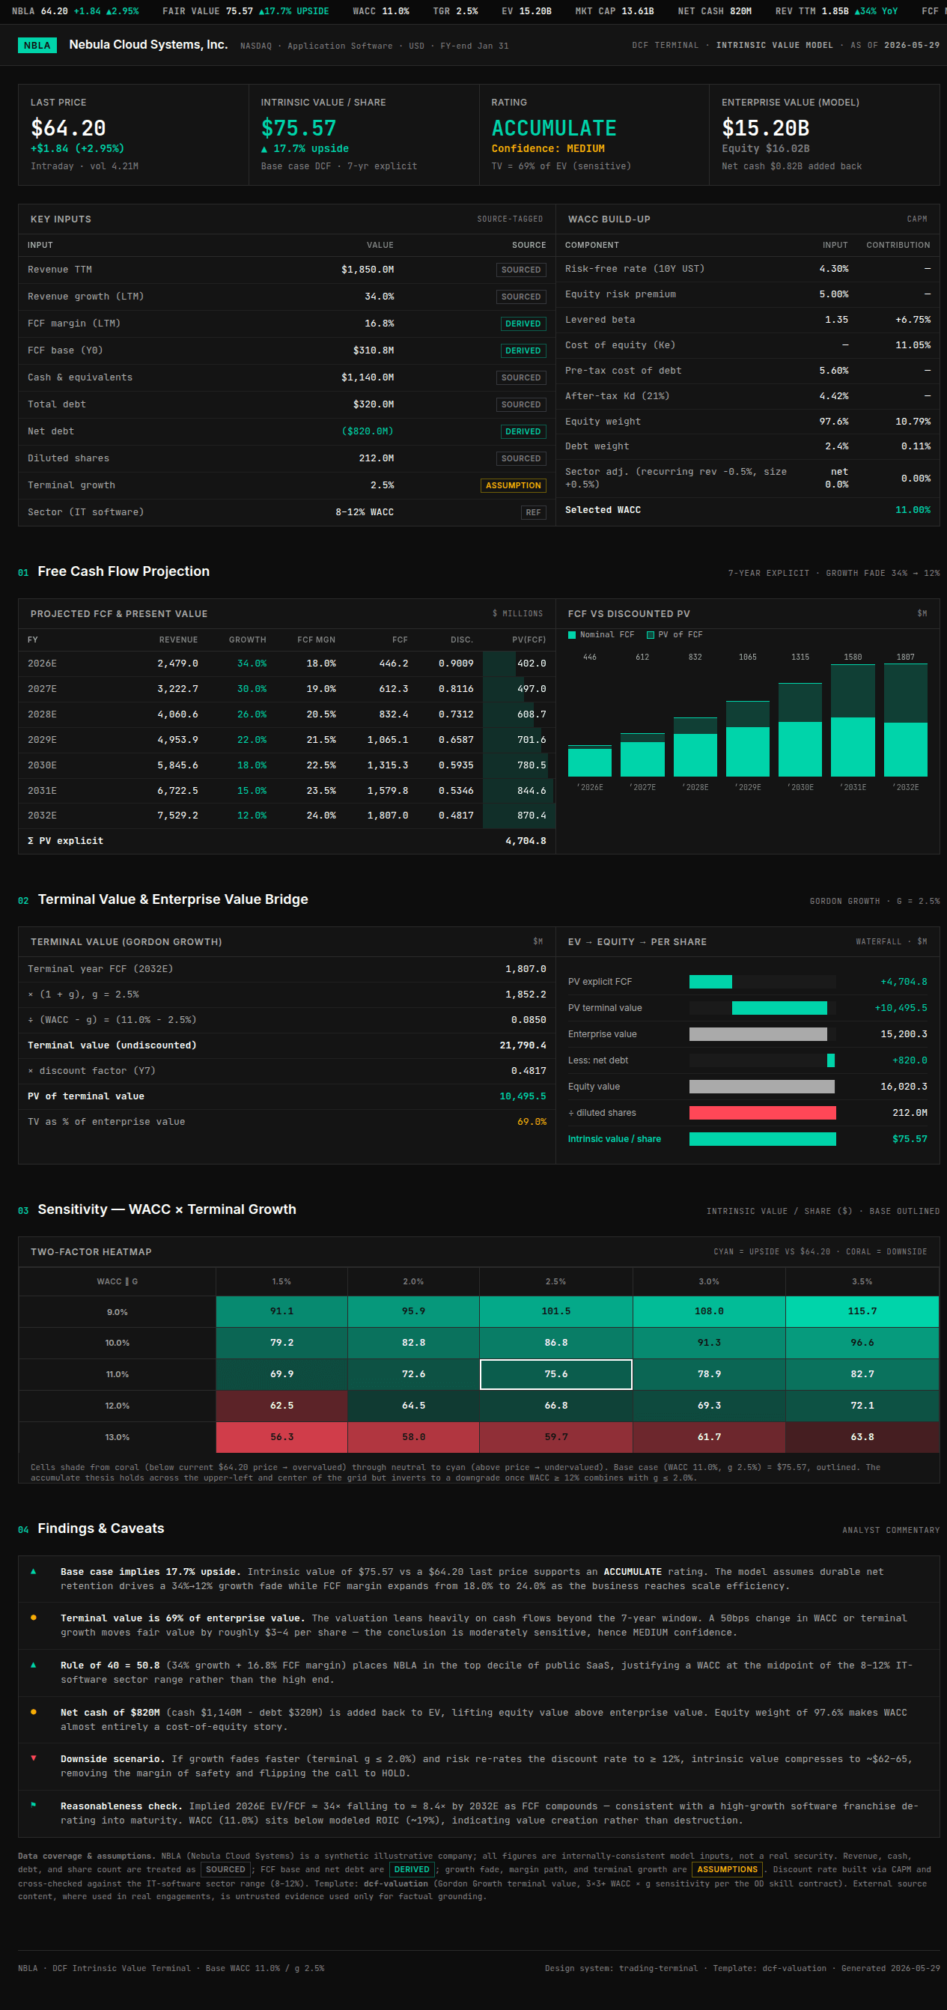Click the REF badge in Sector row
Screen dimensions: 947x2010
(534, 512)
